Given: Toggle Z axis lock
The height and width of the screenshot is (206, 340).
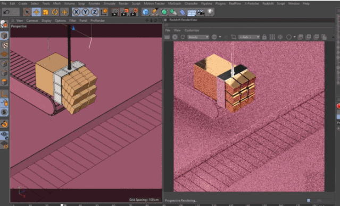Looking at the screenshot, I should click(95, 12).
